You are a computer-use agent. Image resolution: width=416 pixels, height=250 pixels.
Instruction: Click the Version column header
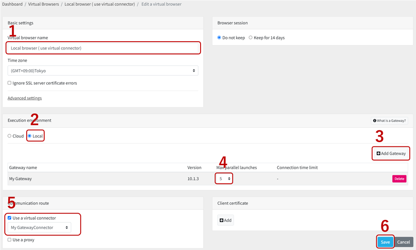click(194, 168)
